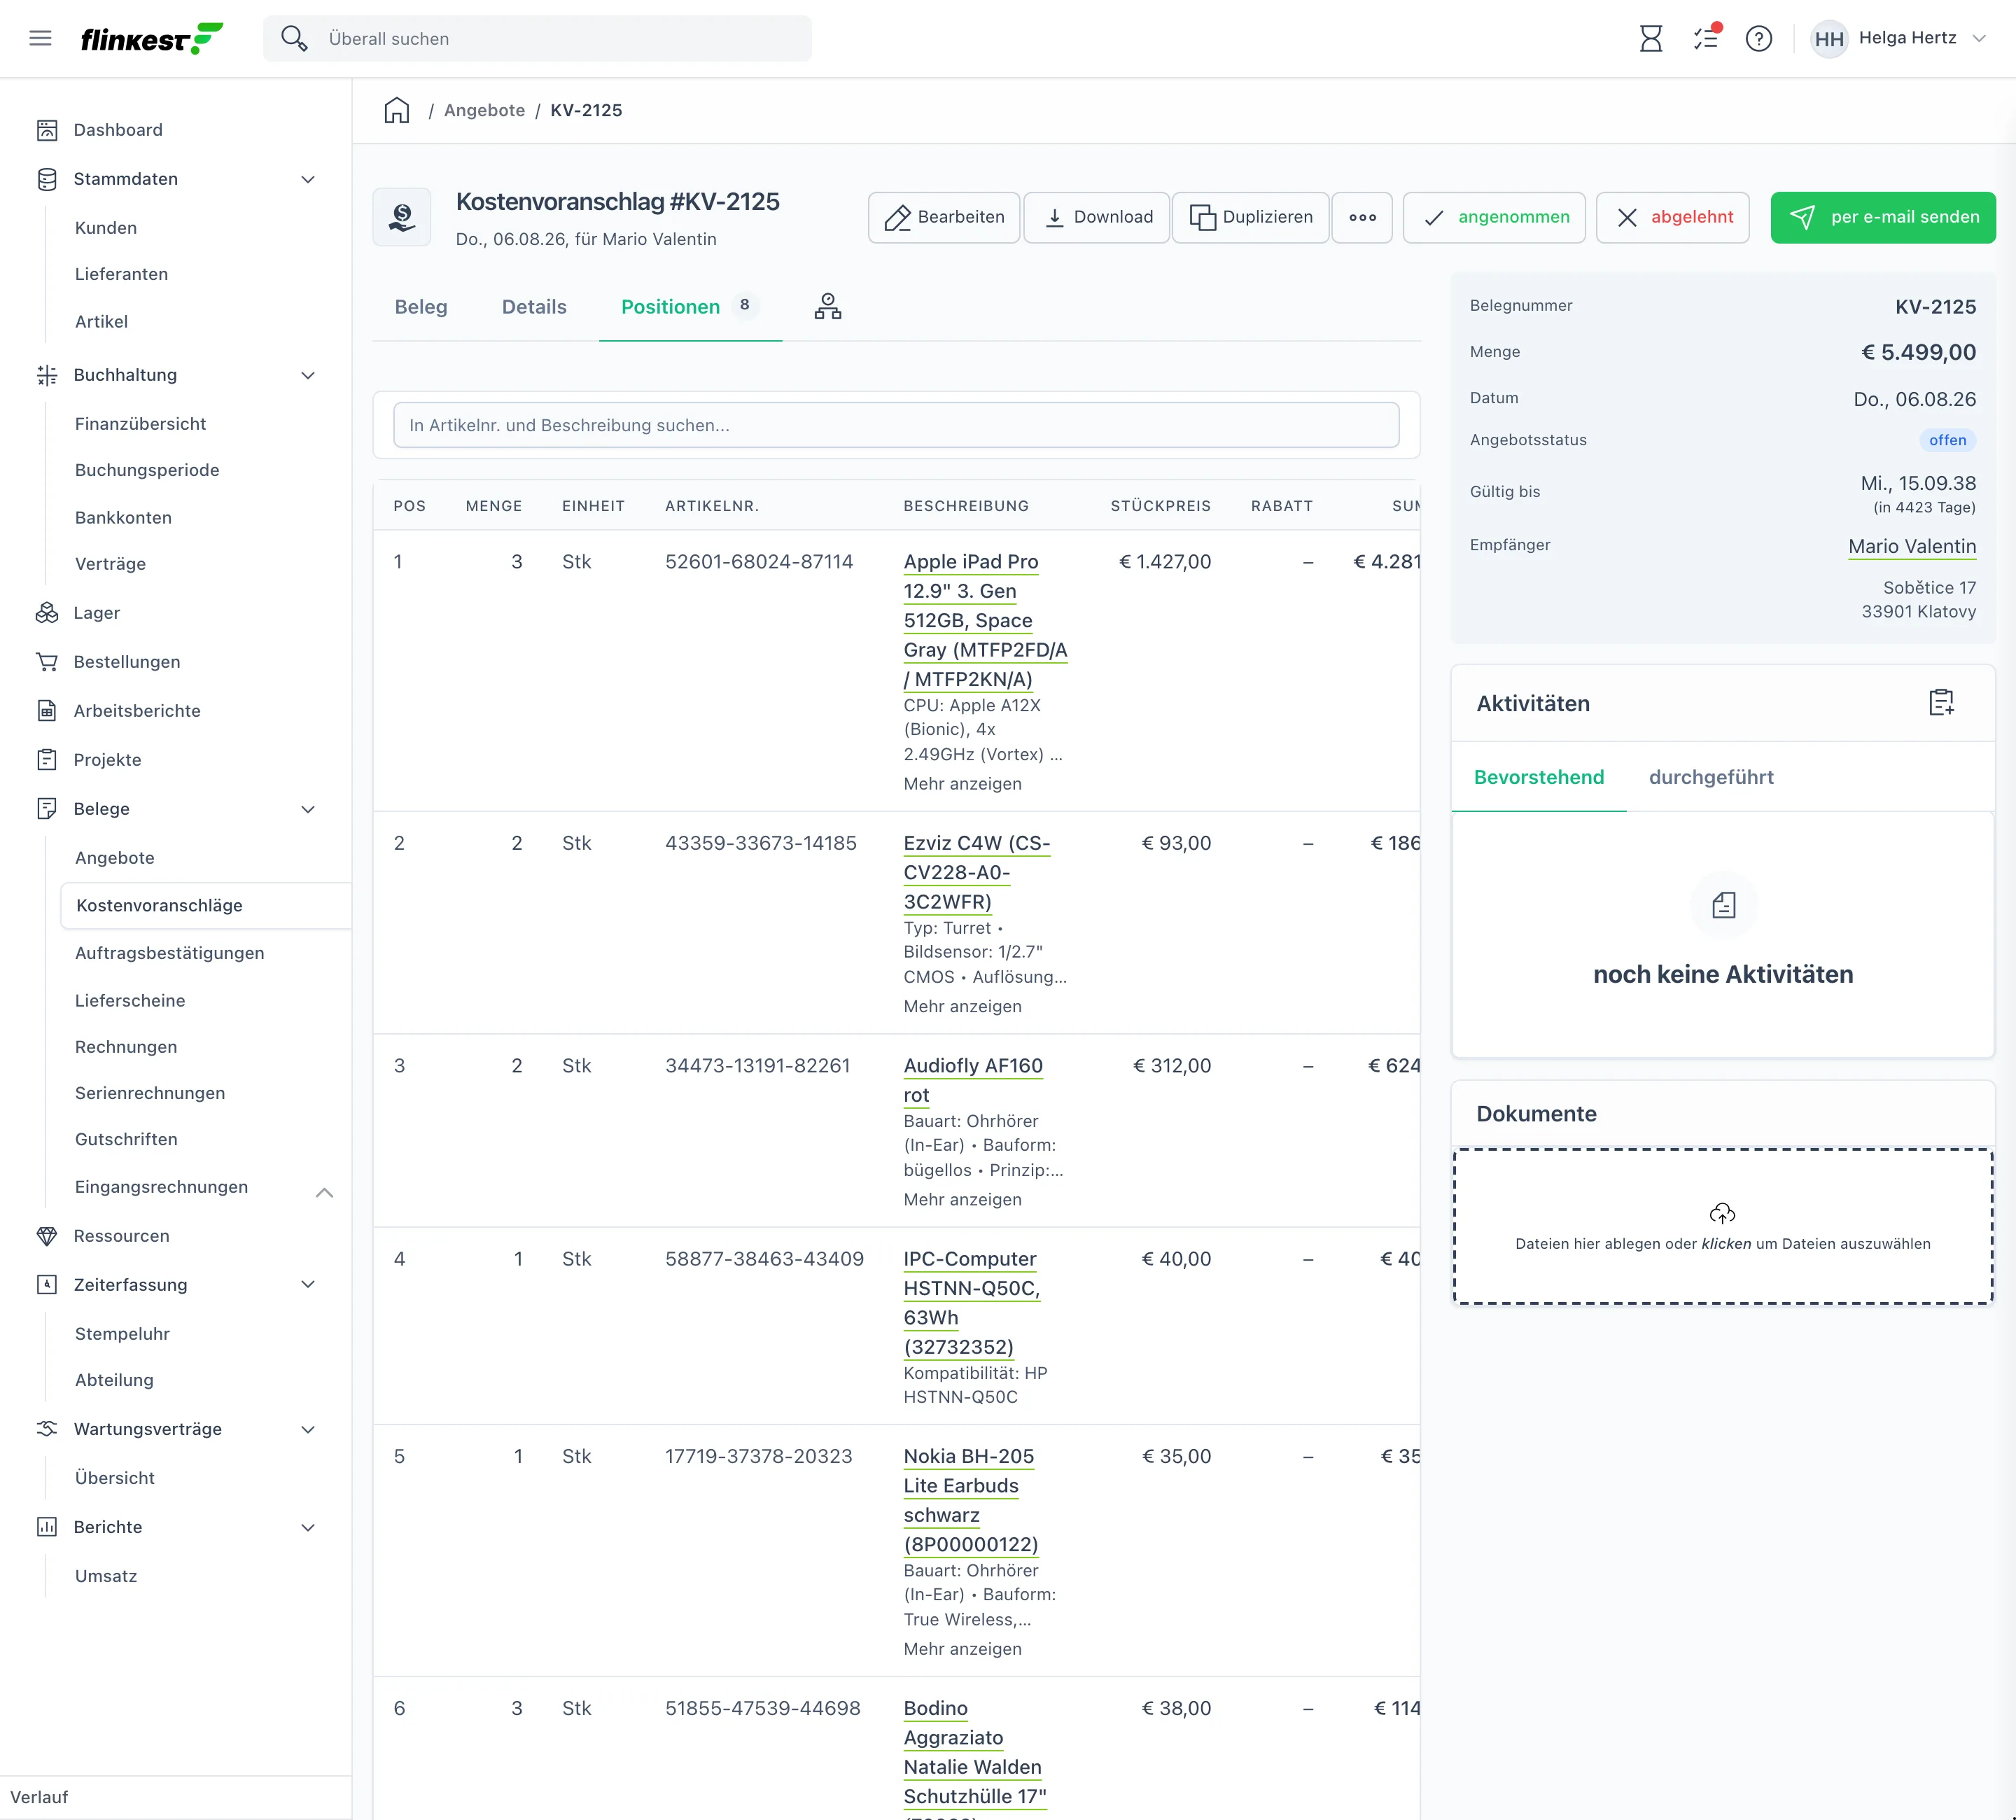Send the document per e-mail
The image size is (2016, 1820).
point(1883,217)
